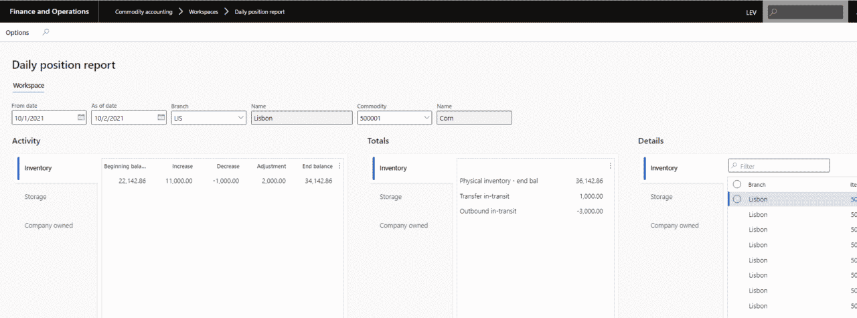
Task: Click the search icon beside Options
Action: pos(46,32)
